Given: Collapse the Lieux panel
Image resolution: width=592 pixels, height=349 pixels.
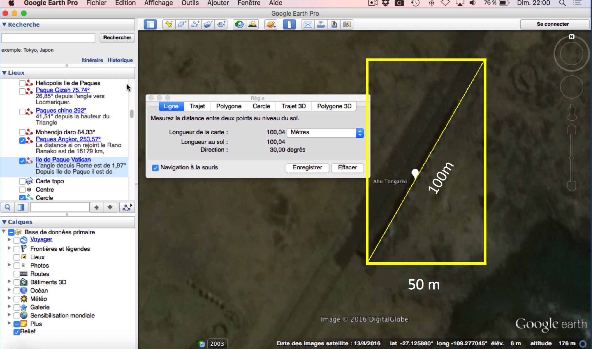Looking at the screenshot, I should pyautogui.click(x=4, y=73).
